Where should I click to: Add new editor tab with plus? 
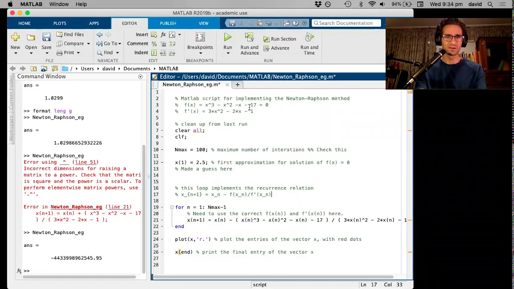(237, 85)
